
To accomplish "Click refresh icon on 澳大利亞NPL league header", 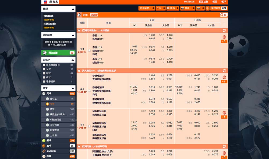I will (x=224, y=71).
